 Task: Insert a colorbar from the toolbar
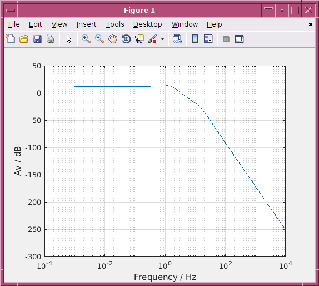click(195, 39)
